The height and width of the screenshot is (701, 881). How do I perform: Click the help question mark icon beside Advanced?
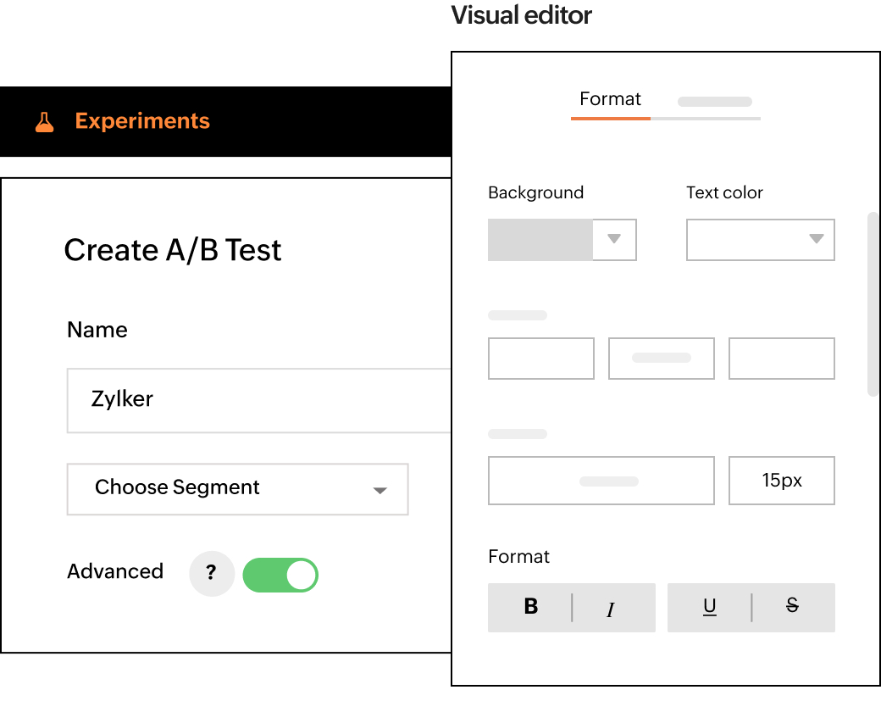click(x=212, y=574)
